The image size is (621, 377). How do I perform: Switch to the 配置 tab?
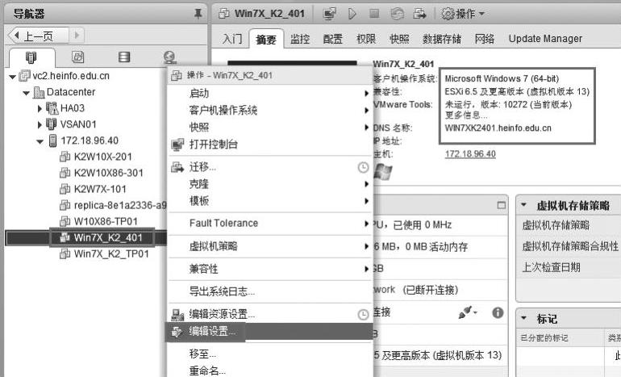tap(332, 39)
